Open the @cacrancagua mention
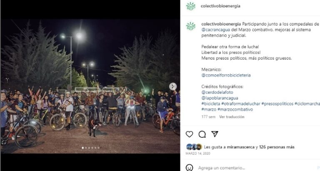 pyautogui.click(x=215, y=30)
